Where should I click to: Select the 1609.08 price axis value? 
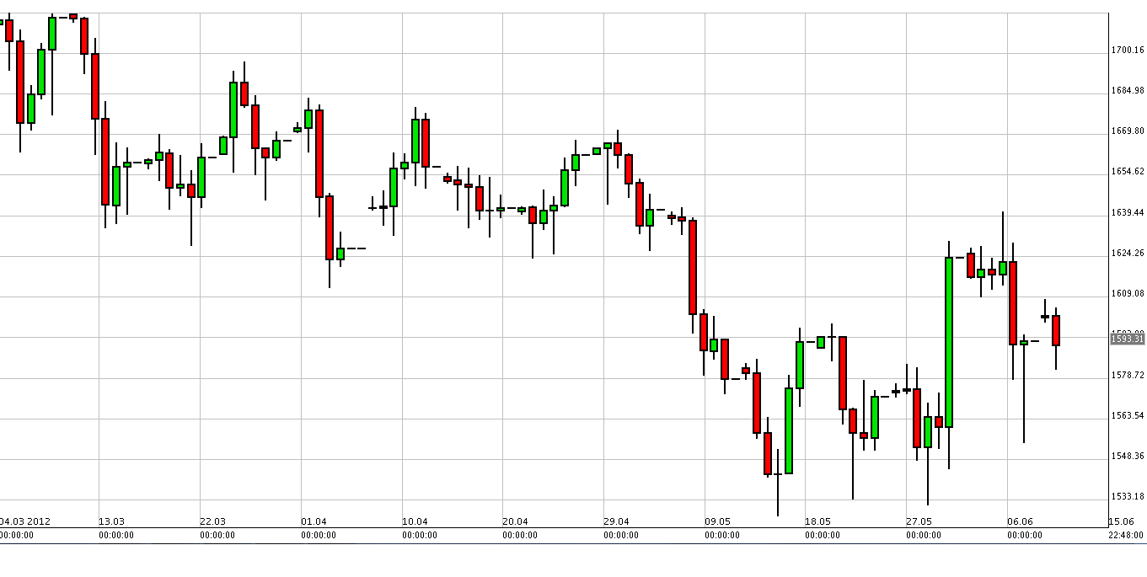click(x=1128, y=294)
